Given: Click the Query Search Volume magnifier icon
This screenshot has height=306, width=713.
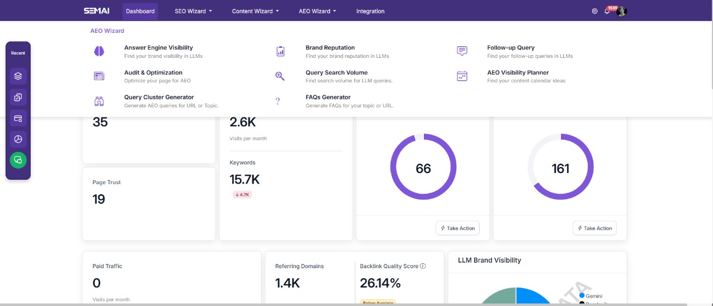Looking at the screenshot, I should tap(280, 76).
